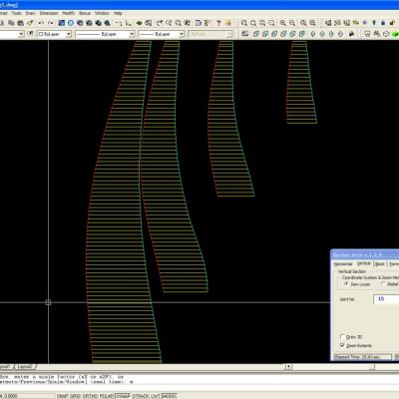Switch to the Horizontal tab

pos(343,264)
